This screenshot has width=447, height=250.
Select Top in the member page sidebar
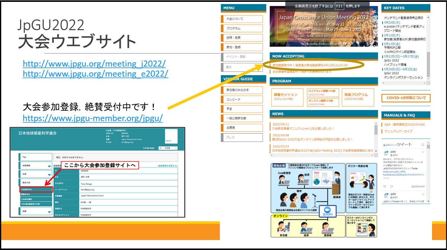(35, 157)
